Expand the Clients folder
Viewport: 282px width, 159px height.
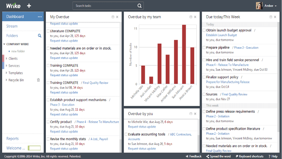[6, 58]
